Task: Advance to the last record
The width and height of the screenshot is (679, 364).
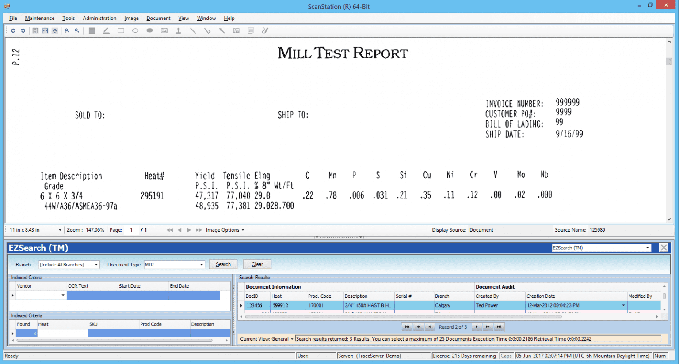Action: (x=499, y=326)
